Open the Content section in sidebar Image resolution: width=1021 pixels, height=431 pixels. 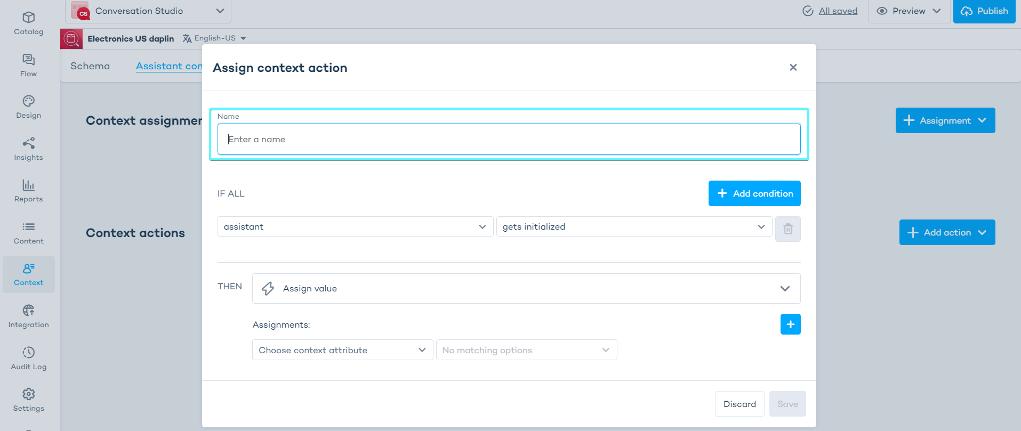(x=29, y=233)
